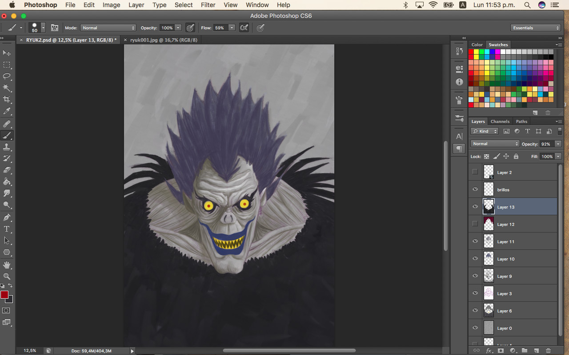Open brush Opacity slider dropdown
This screenshot has width=569, height=355.
pyautogui.click(x=178, y=28)
